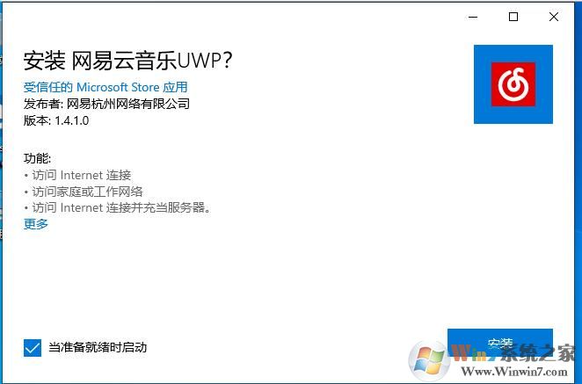Click the NetEase Cloud Music app logo
This screenshot has height=384, width=582.
513,84
